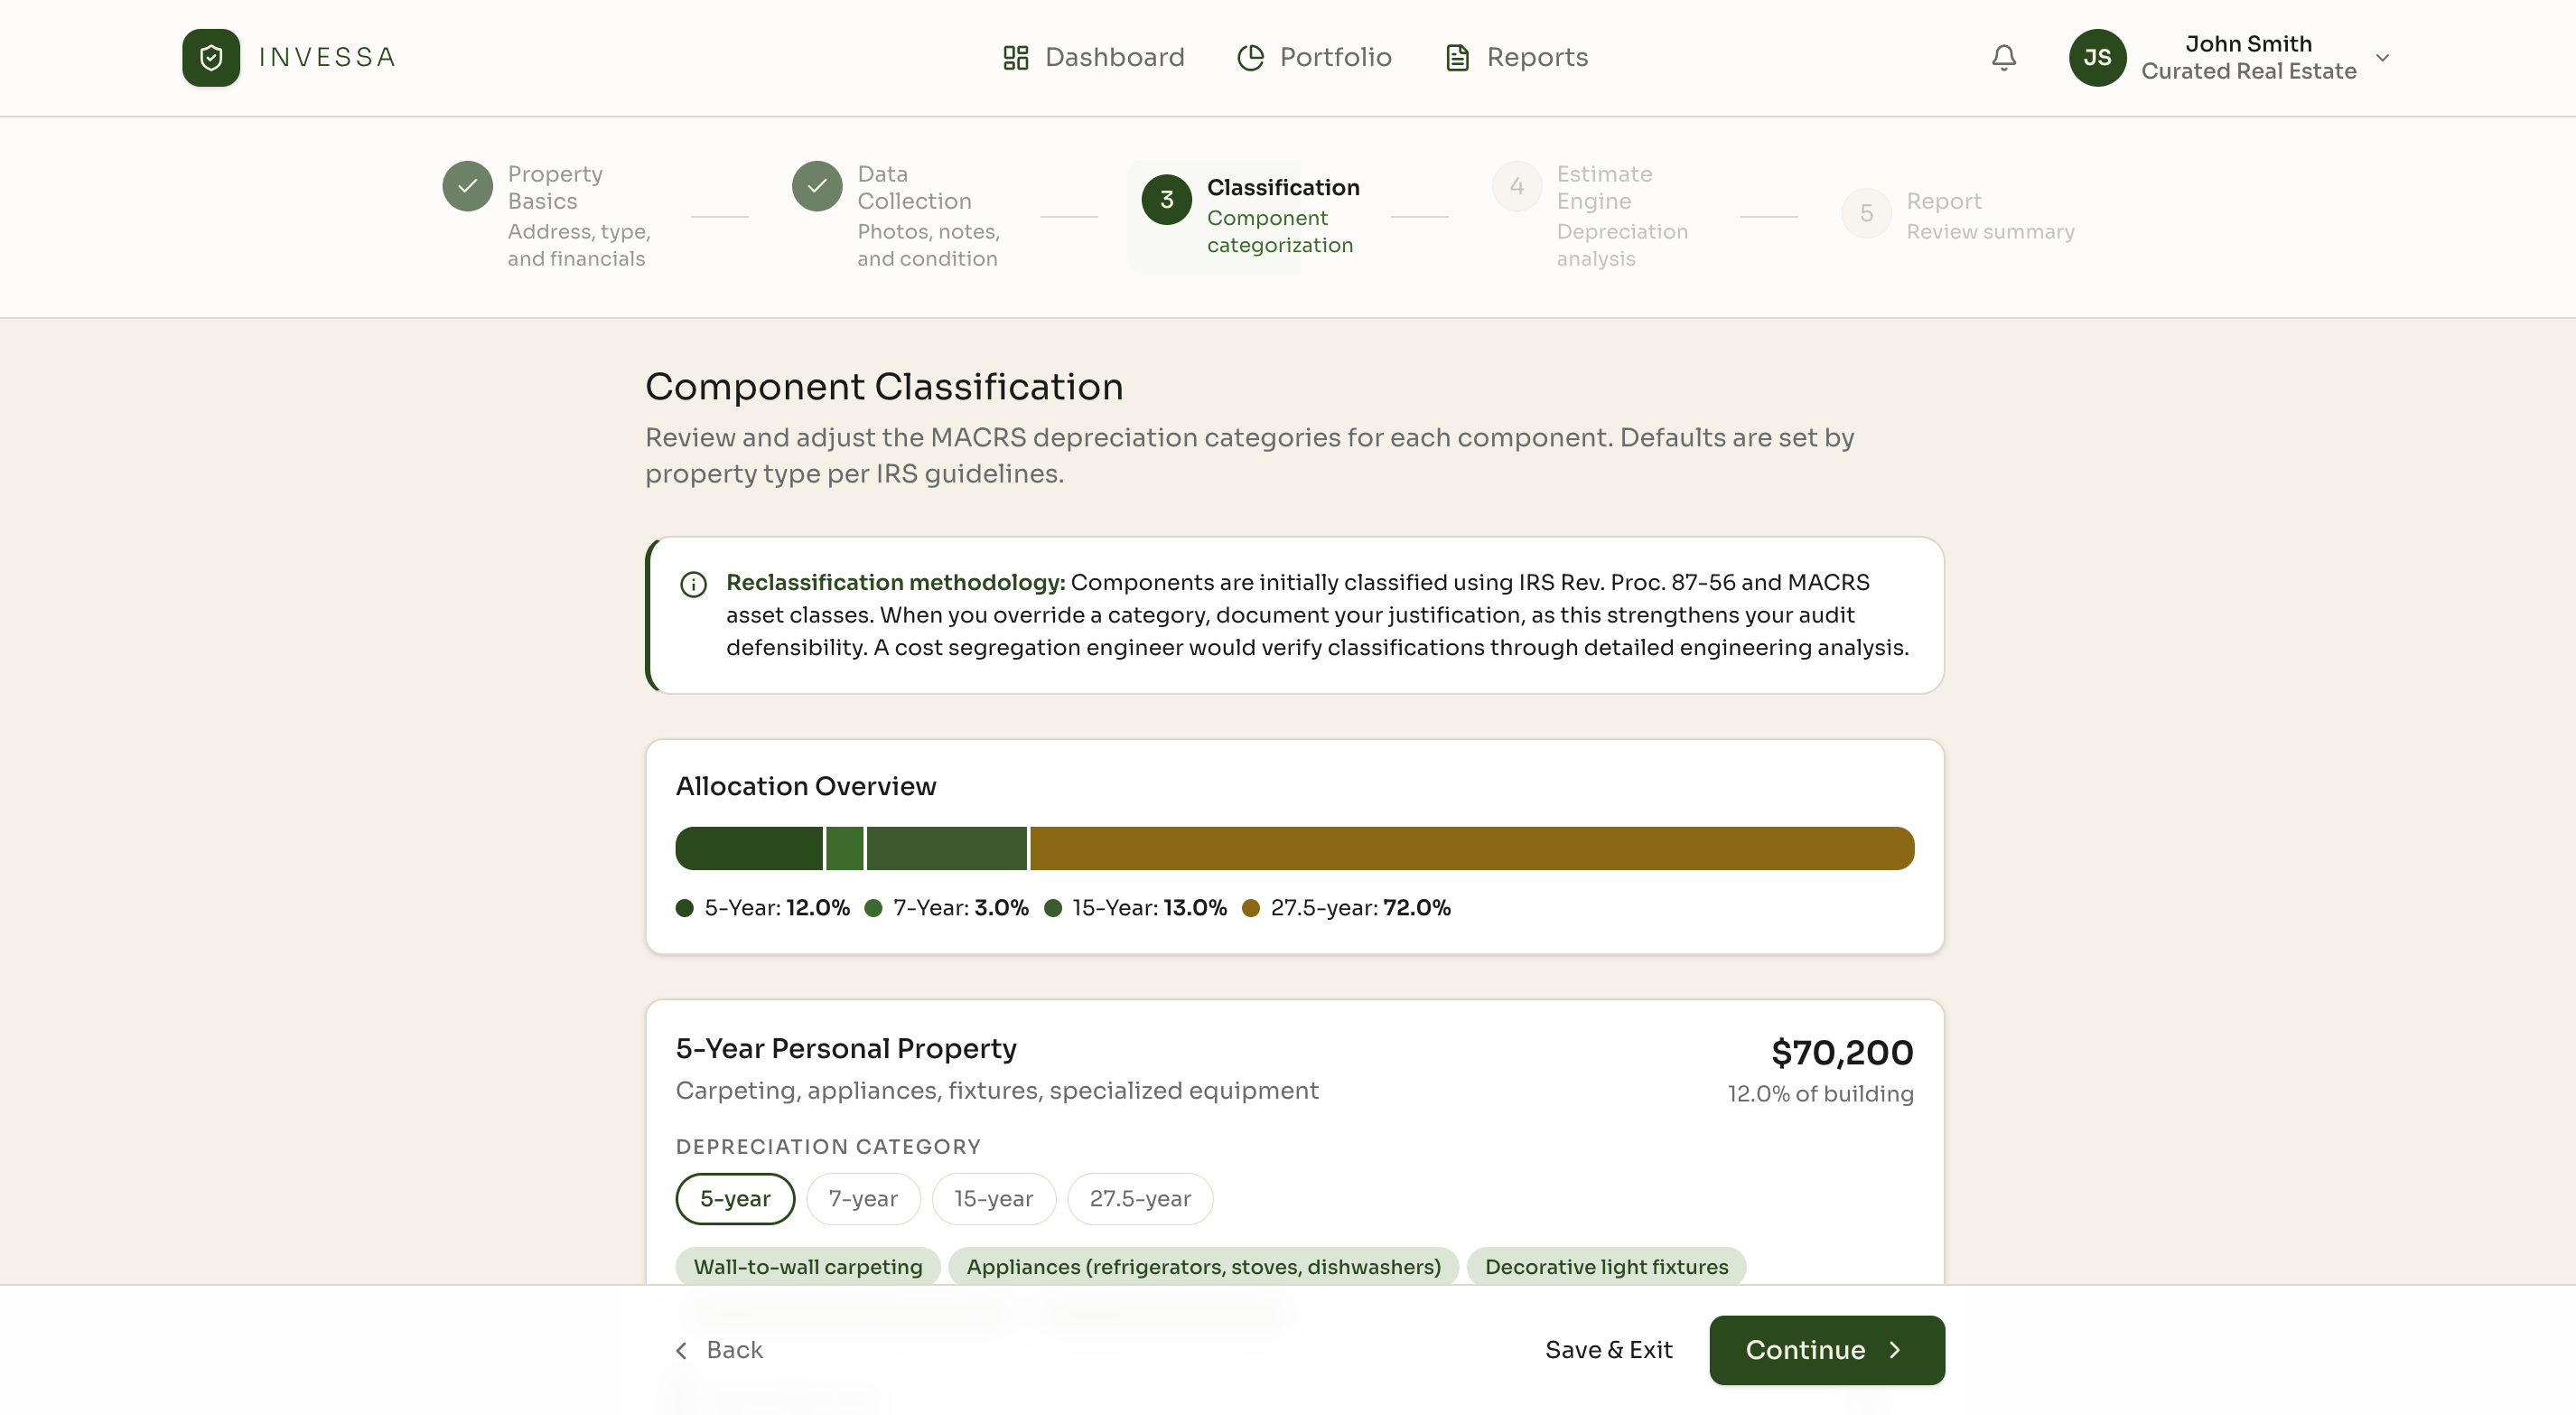This screenshot has height=1415, width=2576.
Task: Click the brown 27.5-year bar segment
Action: point(1472,848)
